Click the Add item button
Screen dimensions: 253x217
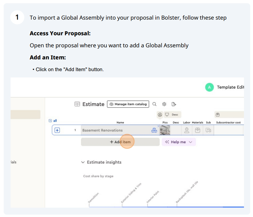120,142
